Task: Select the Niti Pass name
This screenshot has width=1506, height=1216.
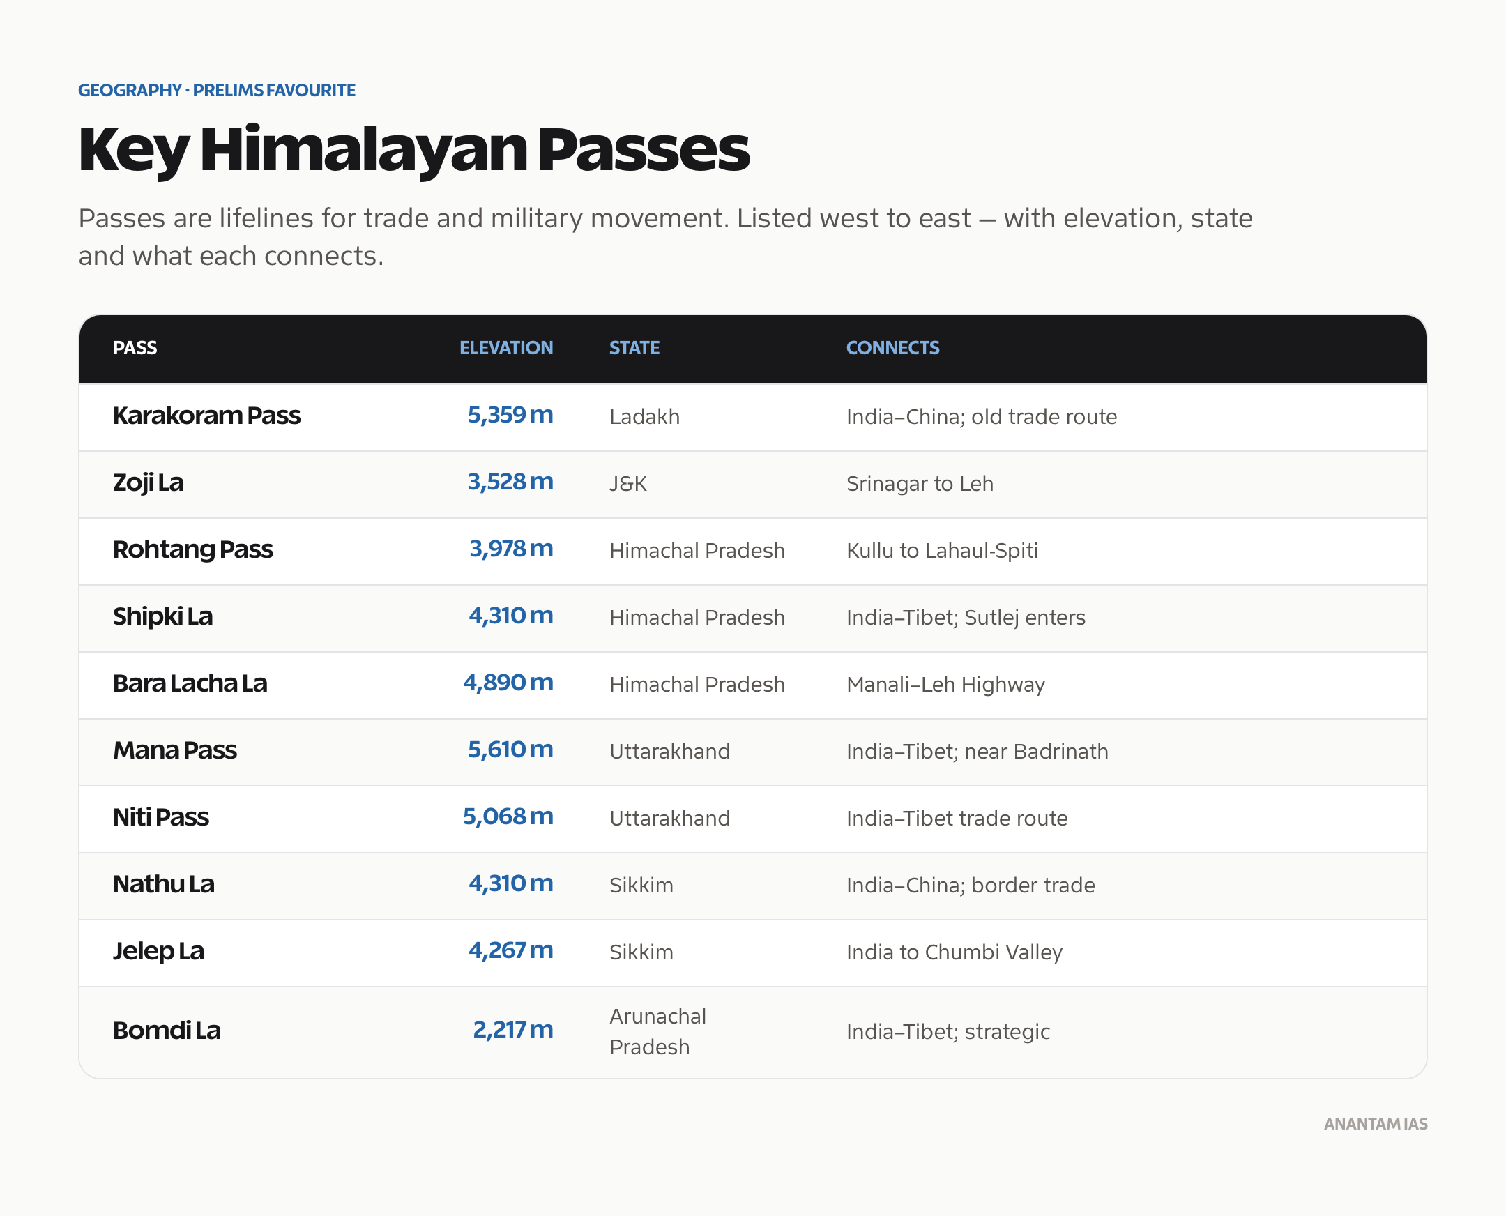Action: click(x=160, y=817)
